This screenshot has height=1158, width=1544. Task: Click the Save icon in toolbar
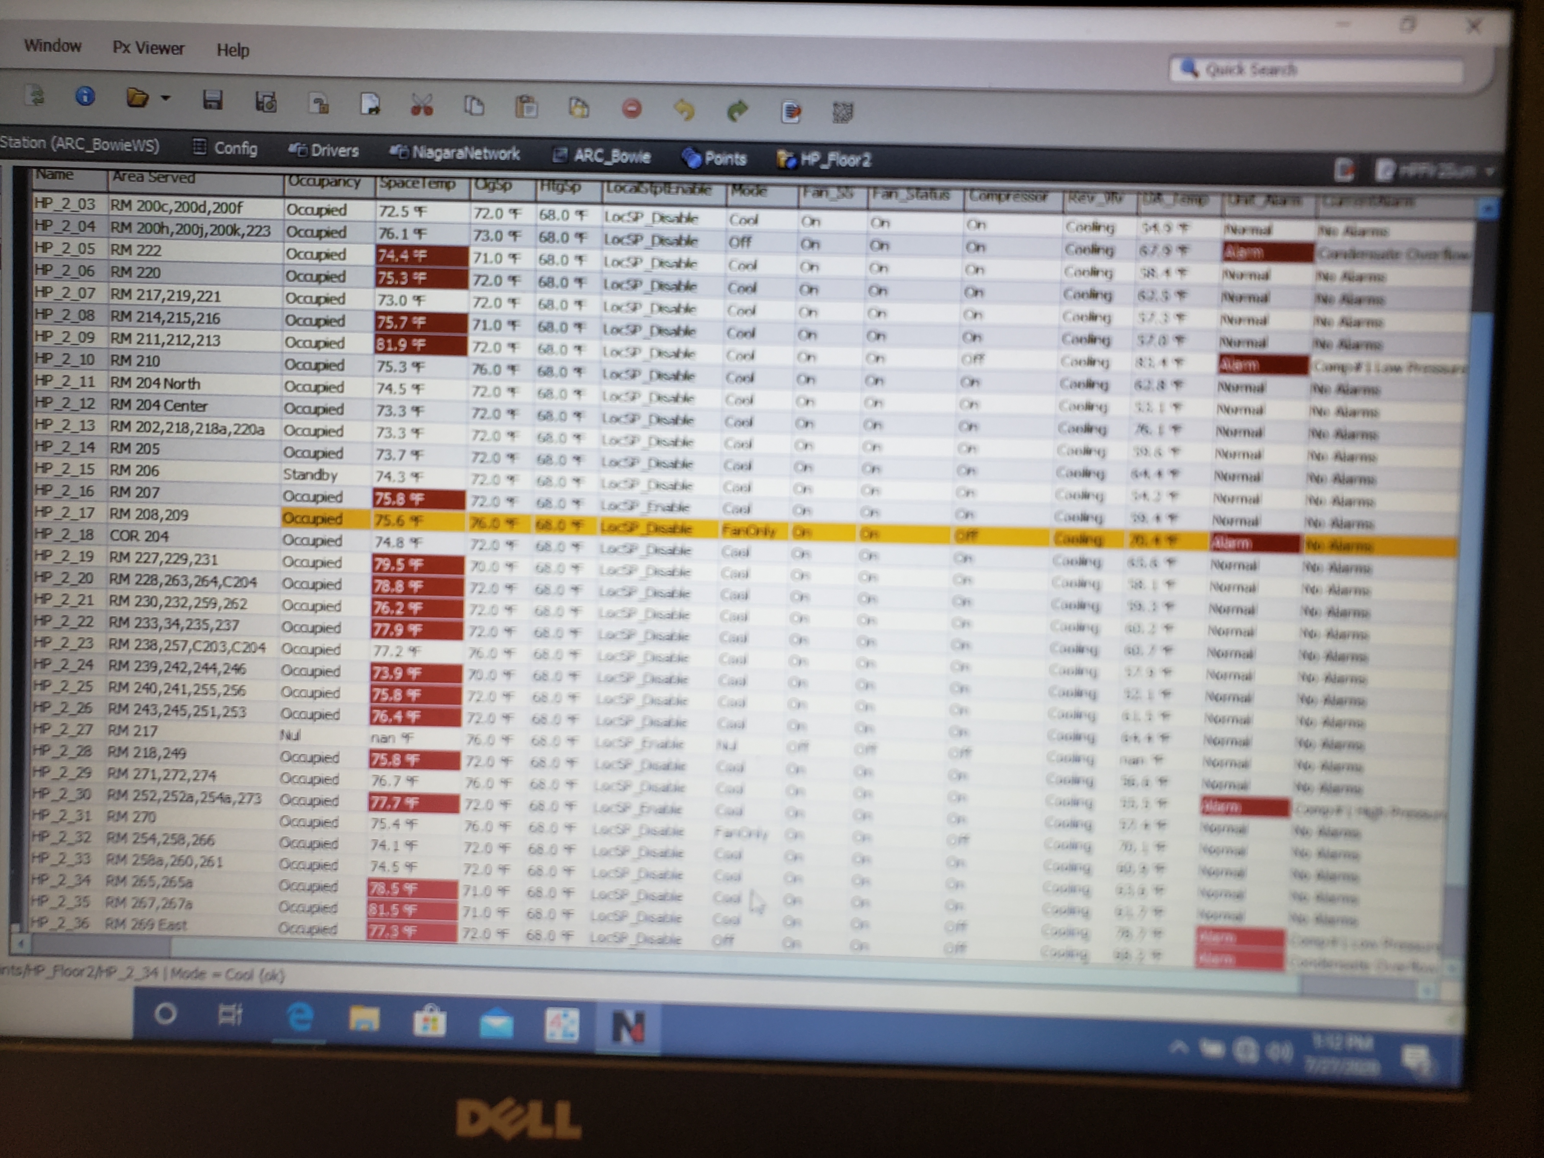(212, 100)
